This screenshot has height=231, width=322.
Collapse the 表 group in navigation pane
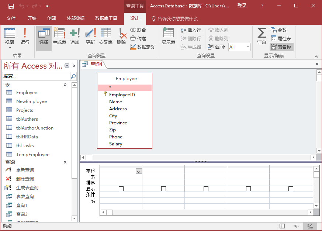coord(65,85)
